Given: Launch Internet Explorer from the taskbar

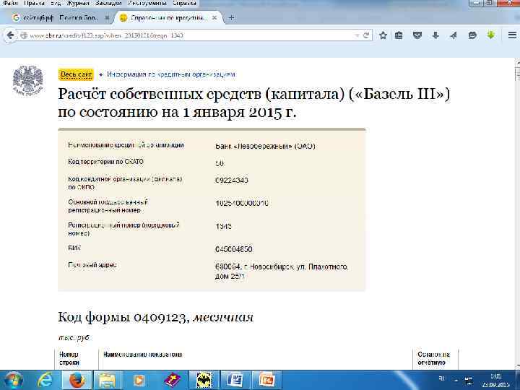Looking at the screenshot, I should tap(45, 381).
